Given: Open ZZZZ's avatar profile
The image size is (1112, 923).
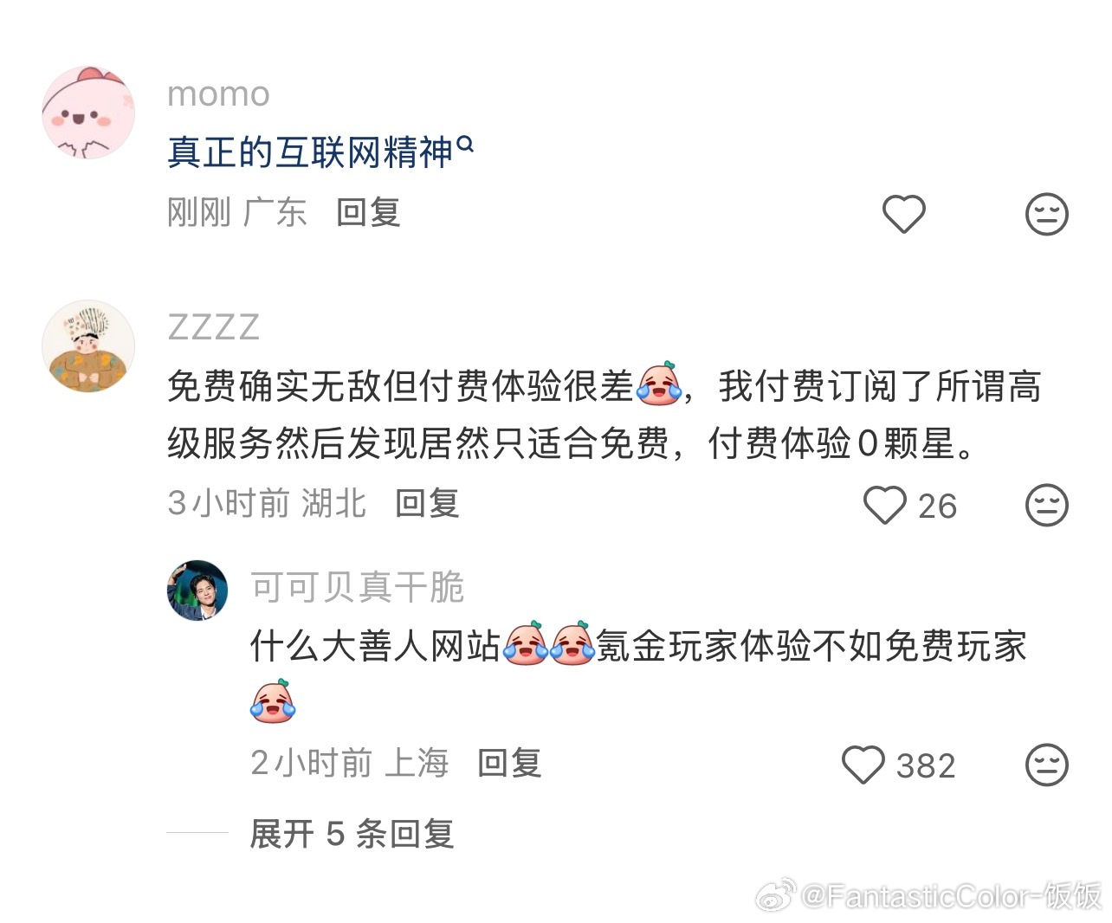Looking at the screenshot, I should tap(88, 346).
